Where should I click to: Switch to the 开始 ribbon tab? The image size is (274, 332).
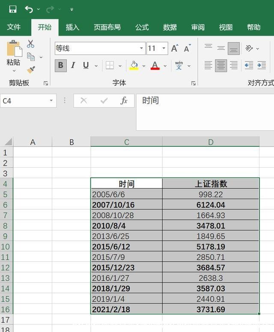tap(45, 27)
